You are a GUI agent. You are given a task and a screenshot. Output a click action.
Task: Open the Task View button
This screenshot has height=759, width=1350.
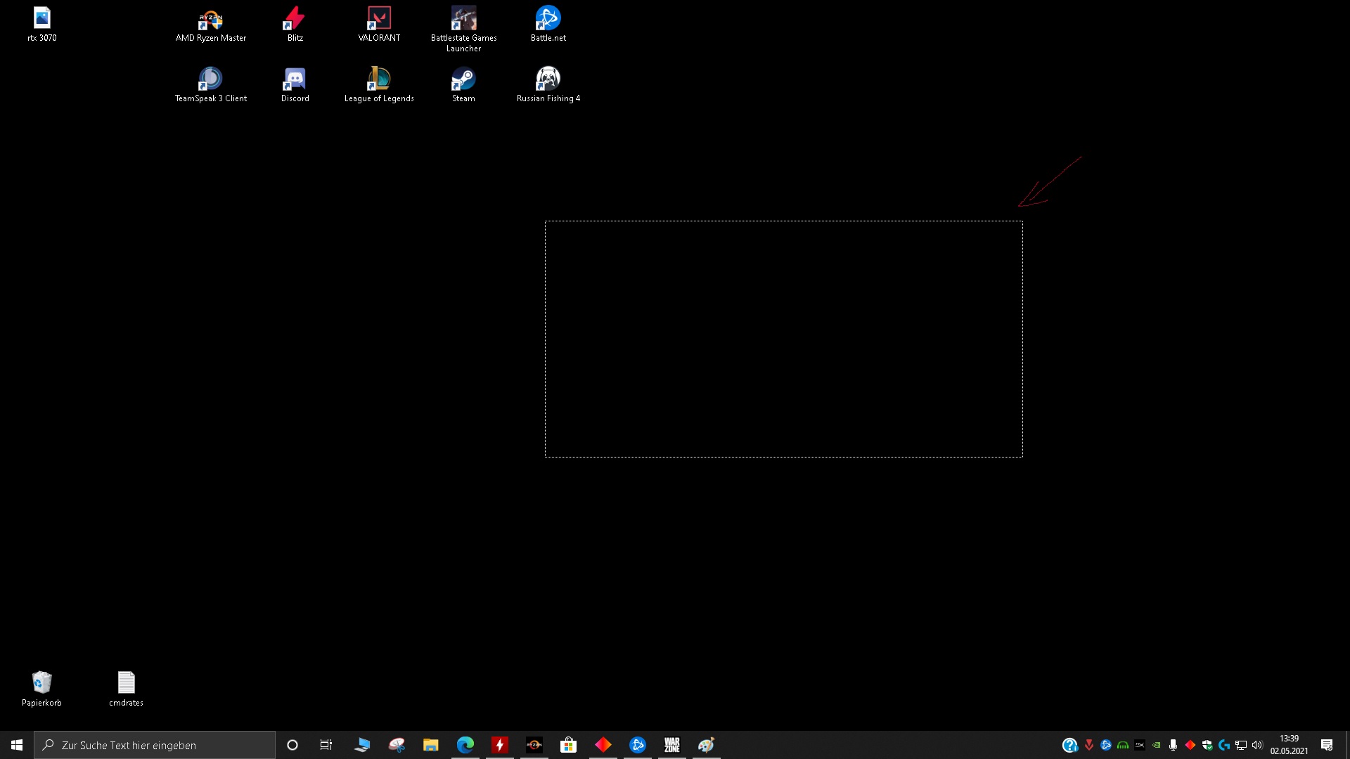(x=326, y=745)
